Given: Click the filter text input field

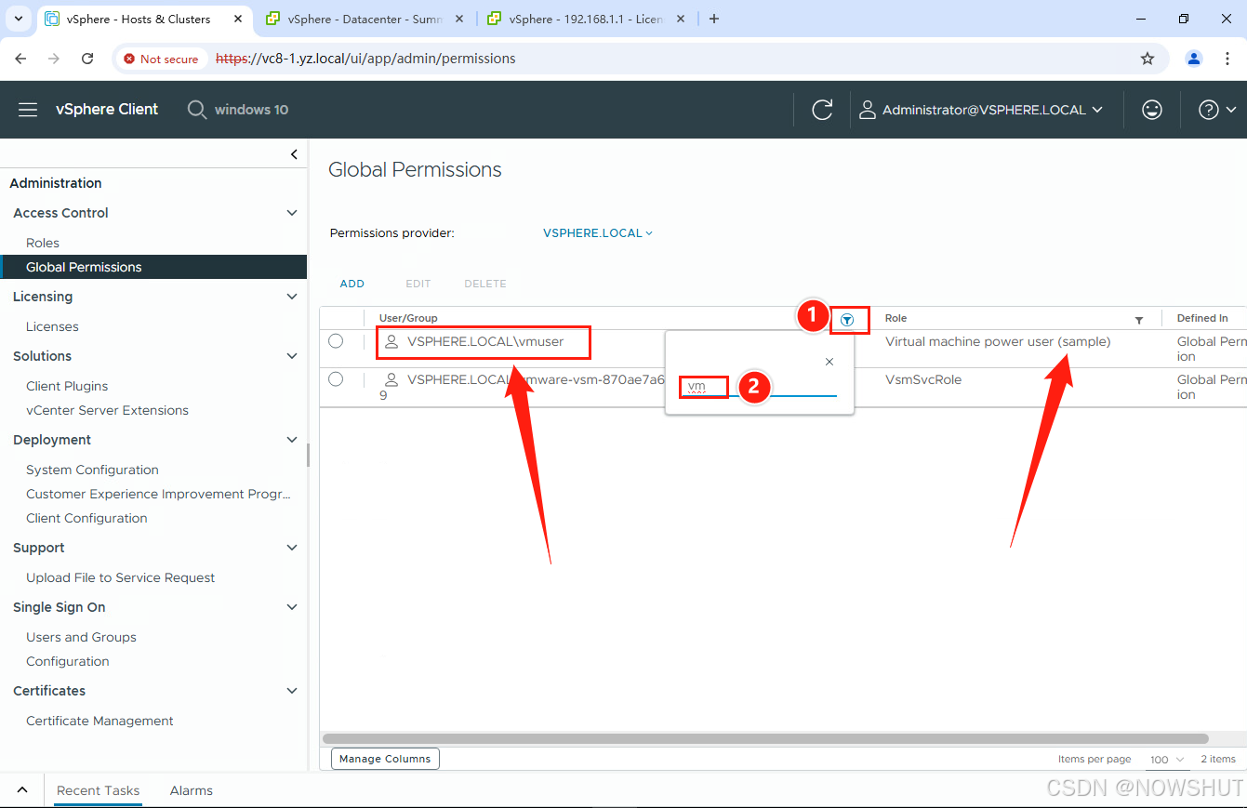Looking at the screenshot, I should [758, 386].
